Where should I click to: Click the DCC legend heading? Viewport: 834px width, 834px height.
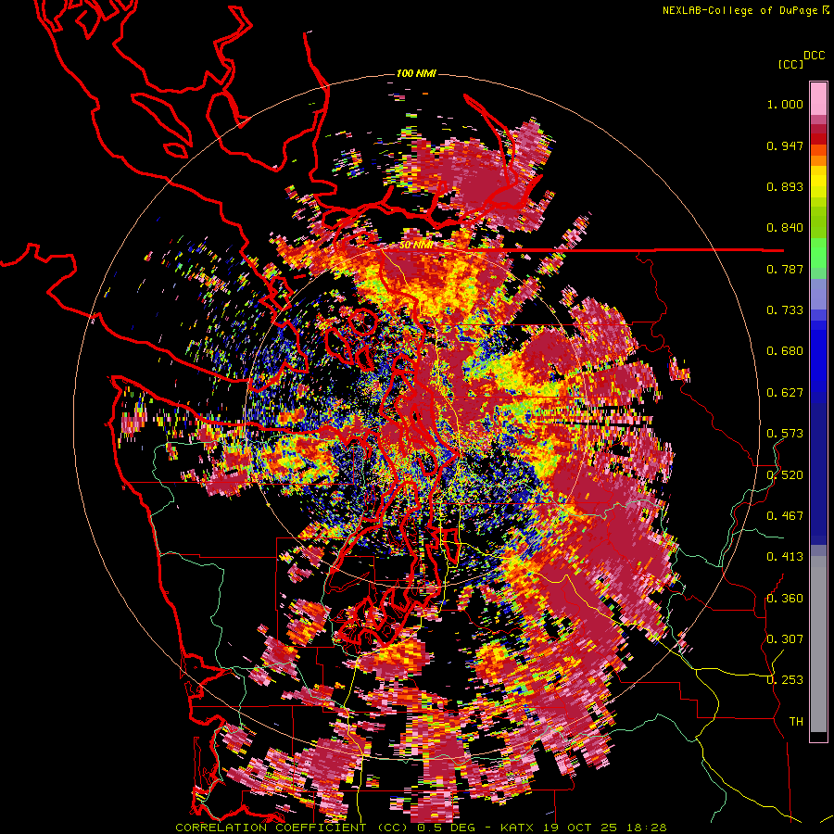tap(814, 55)
